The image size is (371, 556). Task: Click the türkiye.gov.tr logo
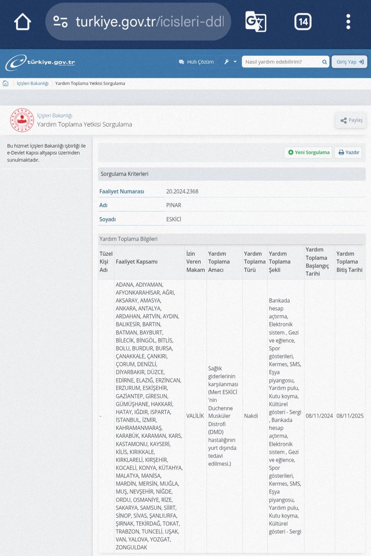point(40,63)
